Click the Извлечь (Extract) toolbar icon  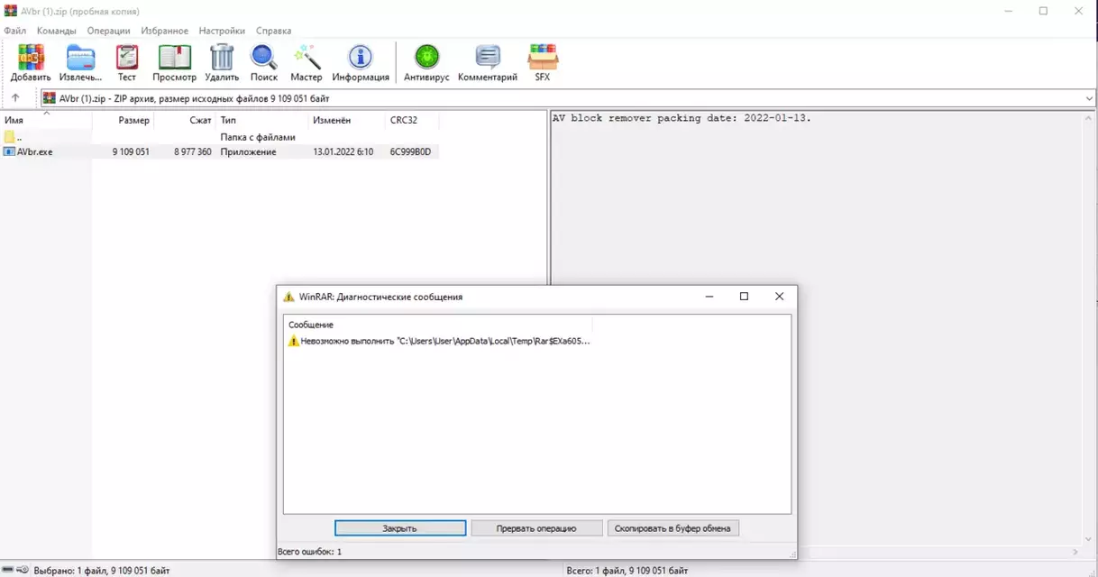[x=80, y=58]
